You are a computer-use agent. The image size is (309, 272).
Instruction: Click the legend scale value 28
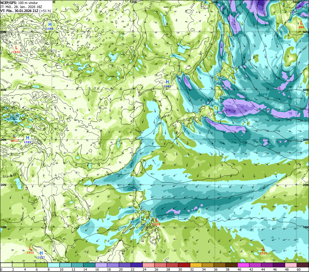coord(168,270)
